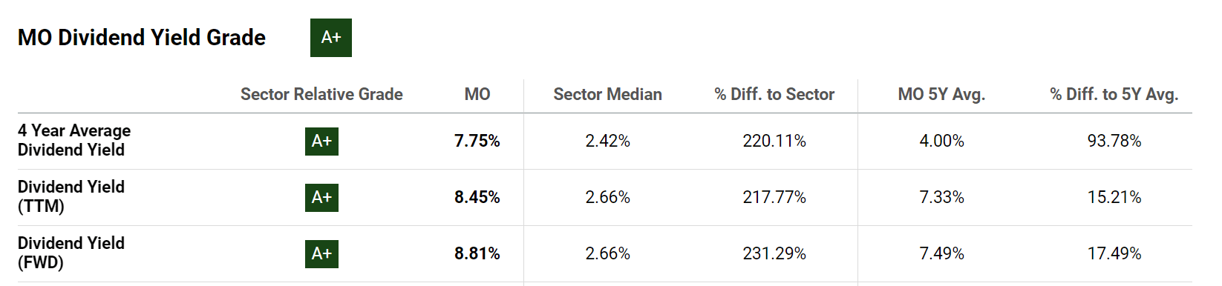Click the MO Dividend Yield Grade heading
Image resolution: width=1222 pixels, height=286 pixels.
[x=142, y=38]
